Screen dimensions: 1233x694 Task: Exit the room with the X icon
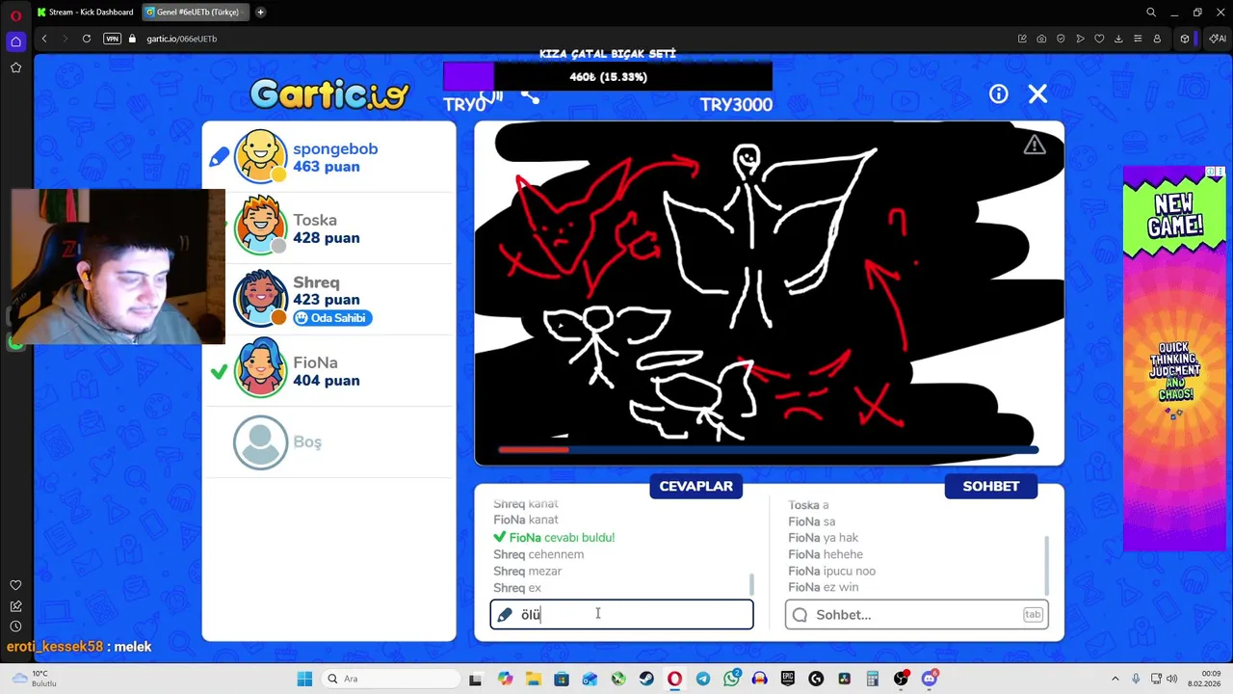[1037, 93]
